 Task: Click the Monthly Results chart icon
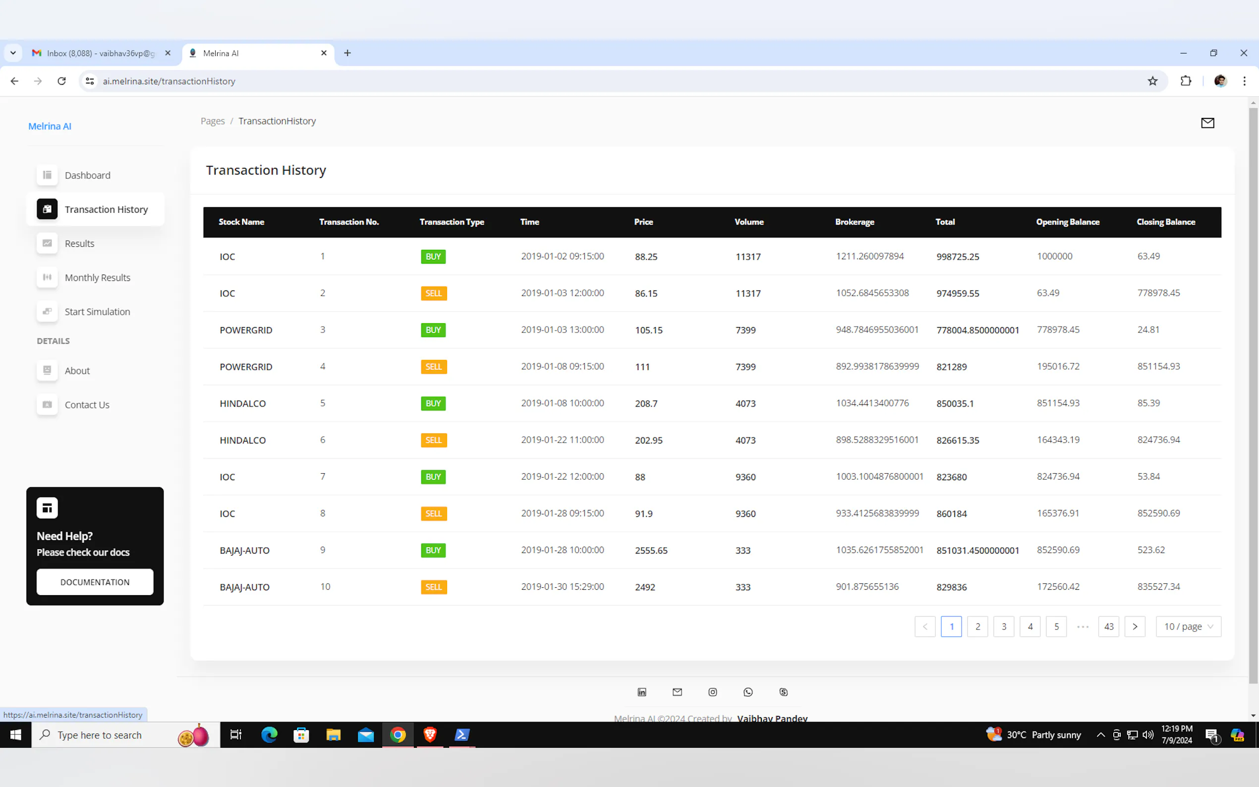(47, 278)
